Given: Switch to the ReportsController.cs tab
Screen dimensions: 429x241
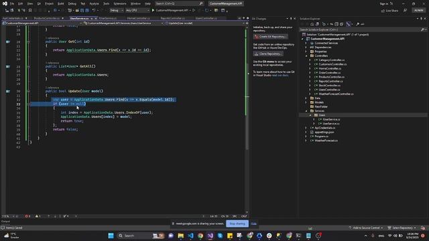Looking at the screenshot, I should [x=172, y=18].
